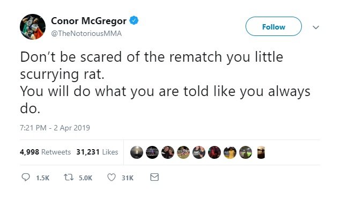
Task: Click the 31K like count
Action: click(x=128, y=178)
